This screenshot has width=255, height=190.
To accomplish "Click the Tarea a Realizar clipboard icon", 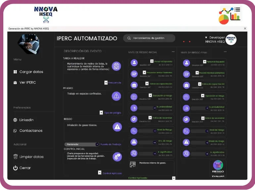I will [116, 66].
